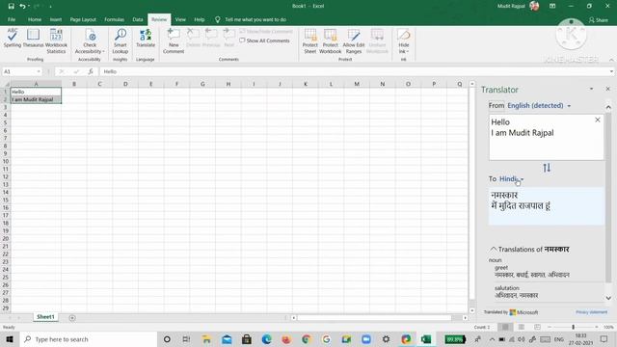Undo the last action
Image resolution: width=617 pixels, height=347 pixels.
22,6
